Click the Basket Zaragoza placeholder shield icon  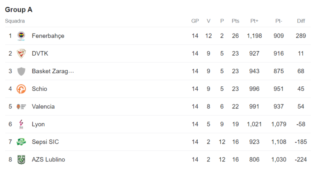pyautogui.click(x=21, y=71)
